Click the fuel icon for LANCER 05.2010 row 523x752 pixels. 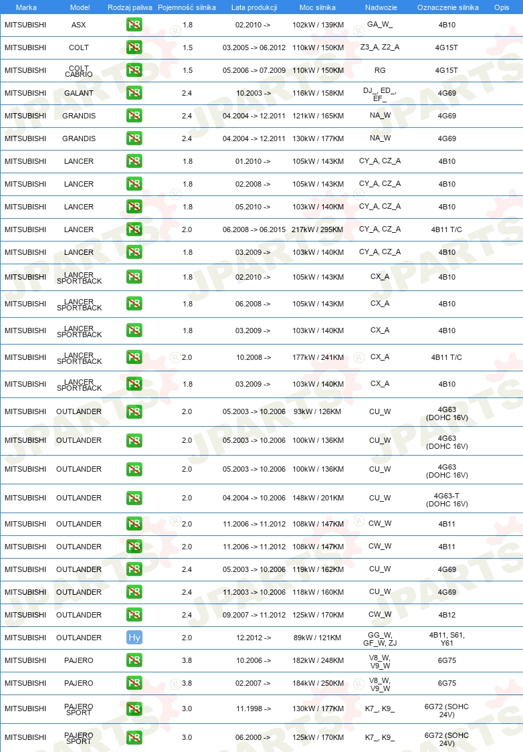(134, 207)
